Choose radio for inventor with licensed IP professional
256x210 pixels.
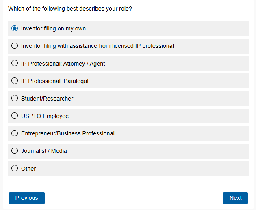coord(15,46)
